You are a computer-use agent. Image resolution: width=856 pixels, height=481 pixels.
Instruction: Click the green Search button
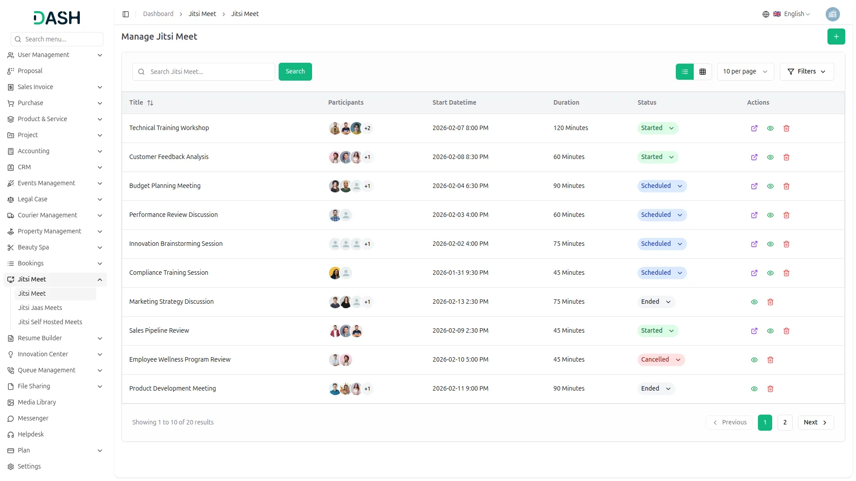295,72
